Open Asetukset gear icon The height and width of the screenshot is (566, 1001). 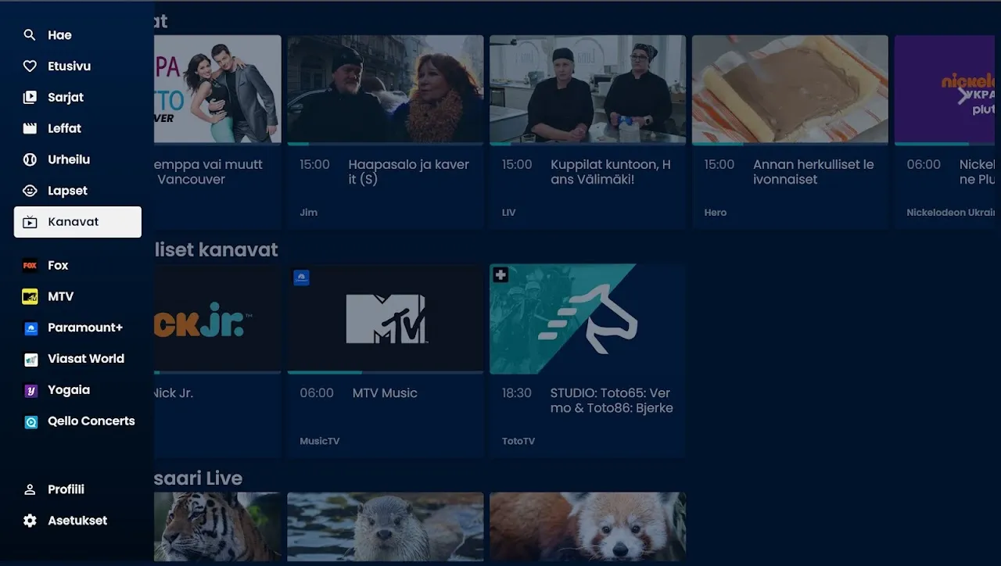pos(30,521)
